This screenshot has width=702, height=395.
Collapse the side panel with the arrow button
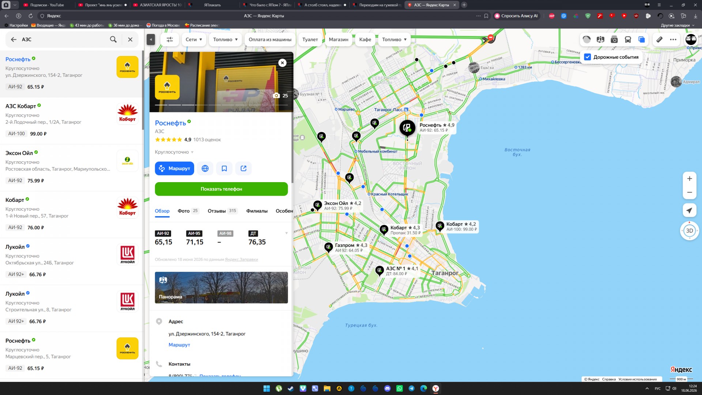pos(151,39)
